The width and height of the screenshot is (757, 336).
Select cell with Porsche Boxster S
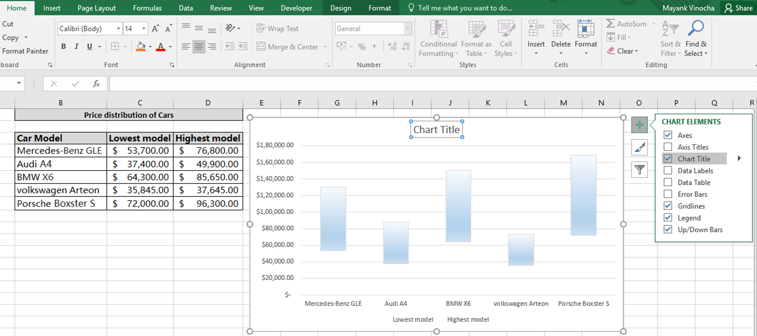click(61, 203)
